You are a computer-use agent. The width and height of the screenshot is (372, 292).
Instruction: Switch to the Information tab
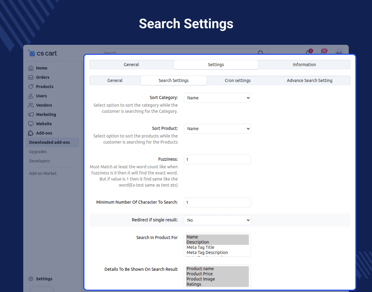tap(304, 65)
